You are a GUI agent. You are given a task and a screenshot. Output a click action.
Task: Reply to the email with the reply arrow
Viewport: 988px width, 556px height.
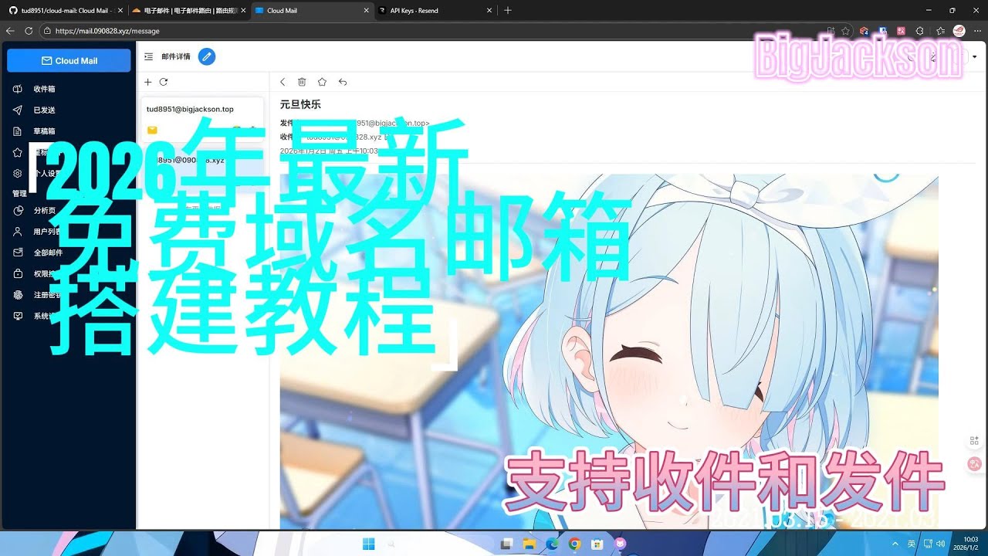[x=343, y=82]
